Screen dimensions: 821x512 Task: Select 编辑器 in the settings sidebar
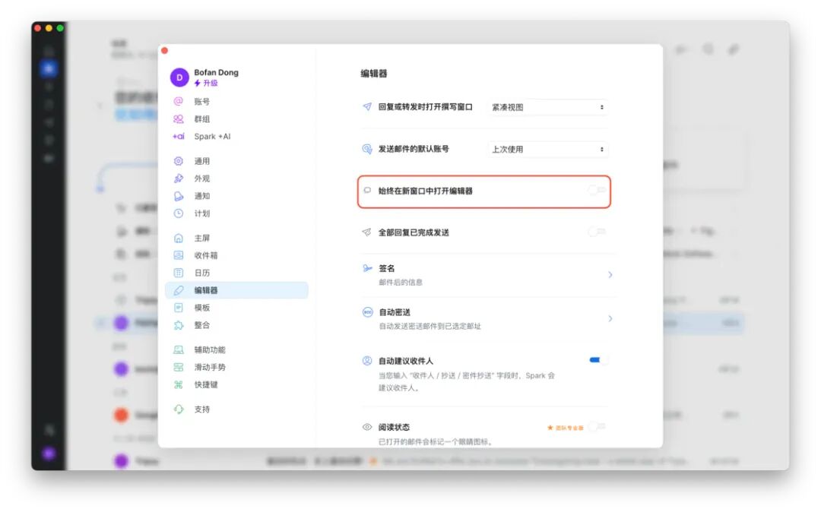click(236, 290)
